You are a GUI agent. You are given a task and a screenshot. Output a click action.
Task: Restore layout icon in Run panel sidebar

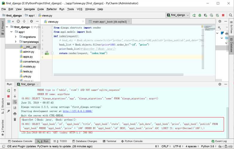coord(8,104)
